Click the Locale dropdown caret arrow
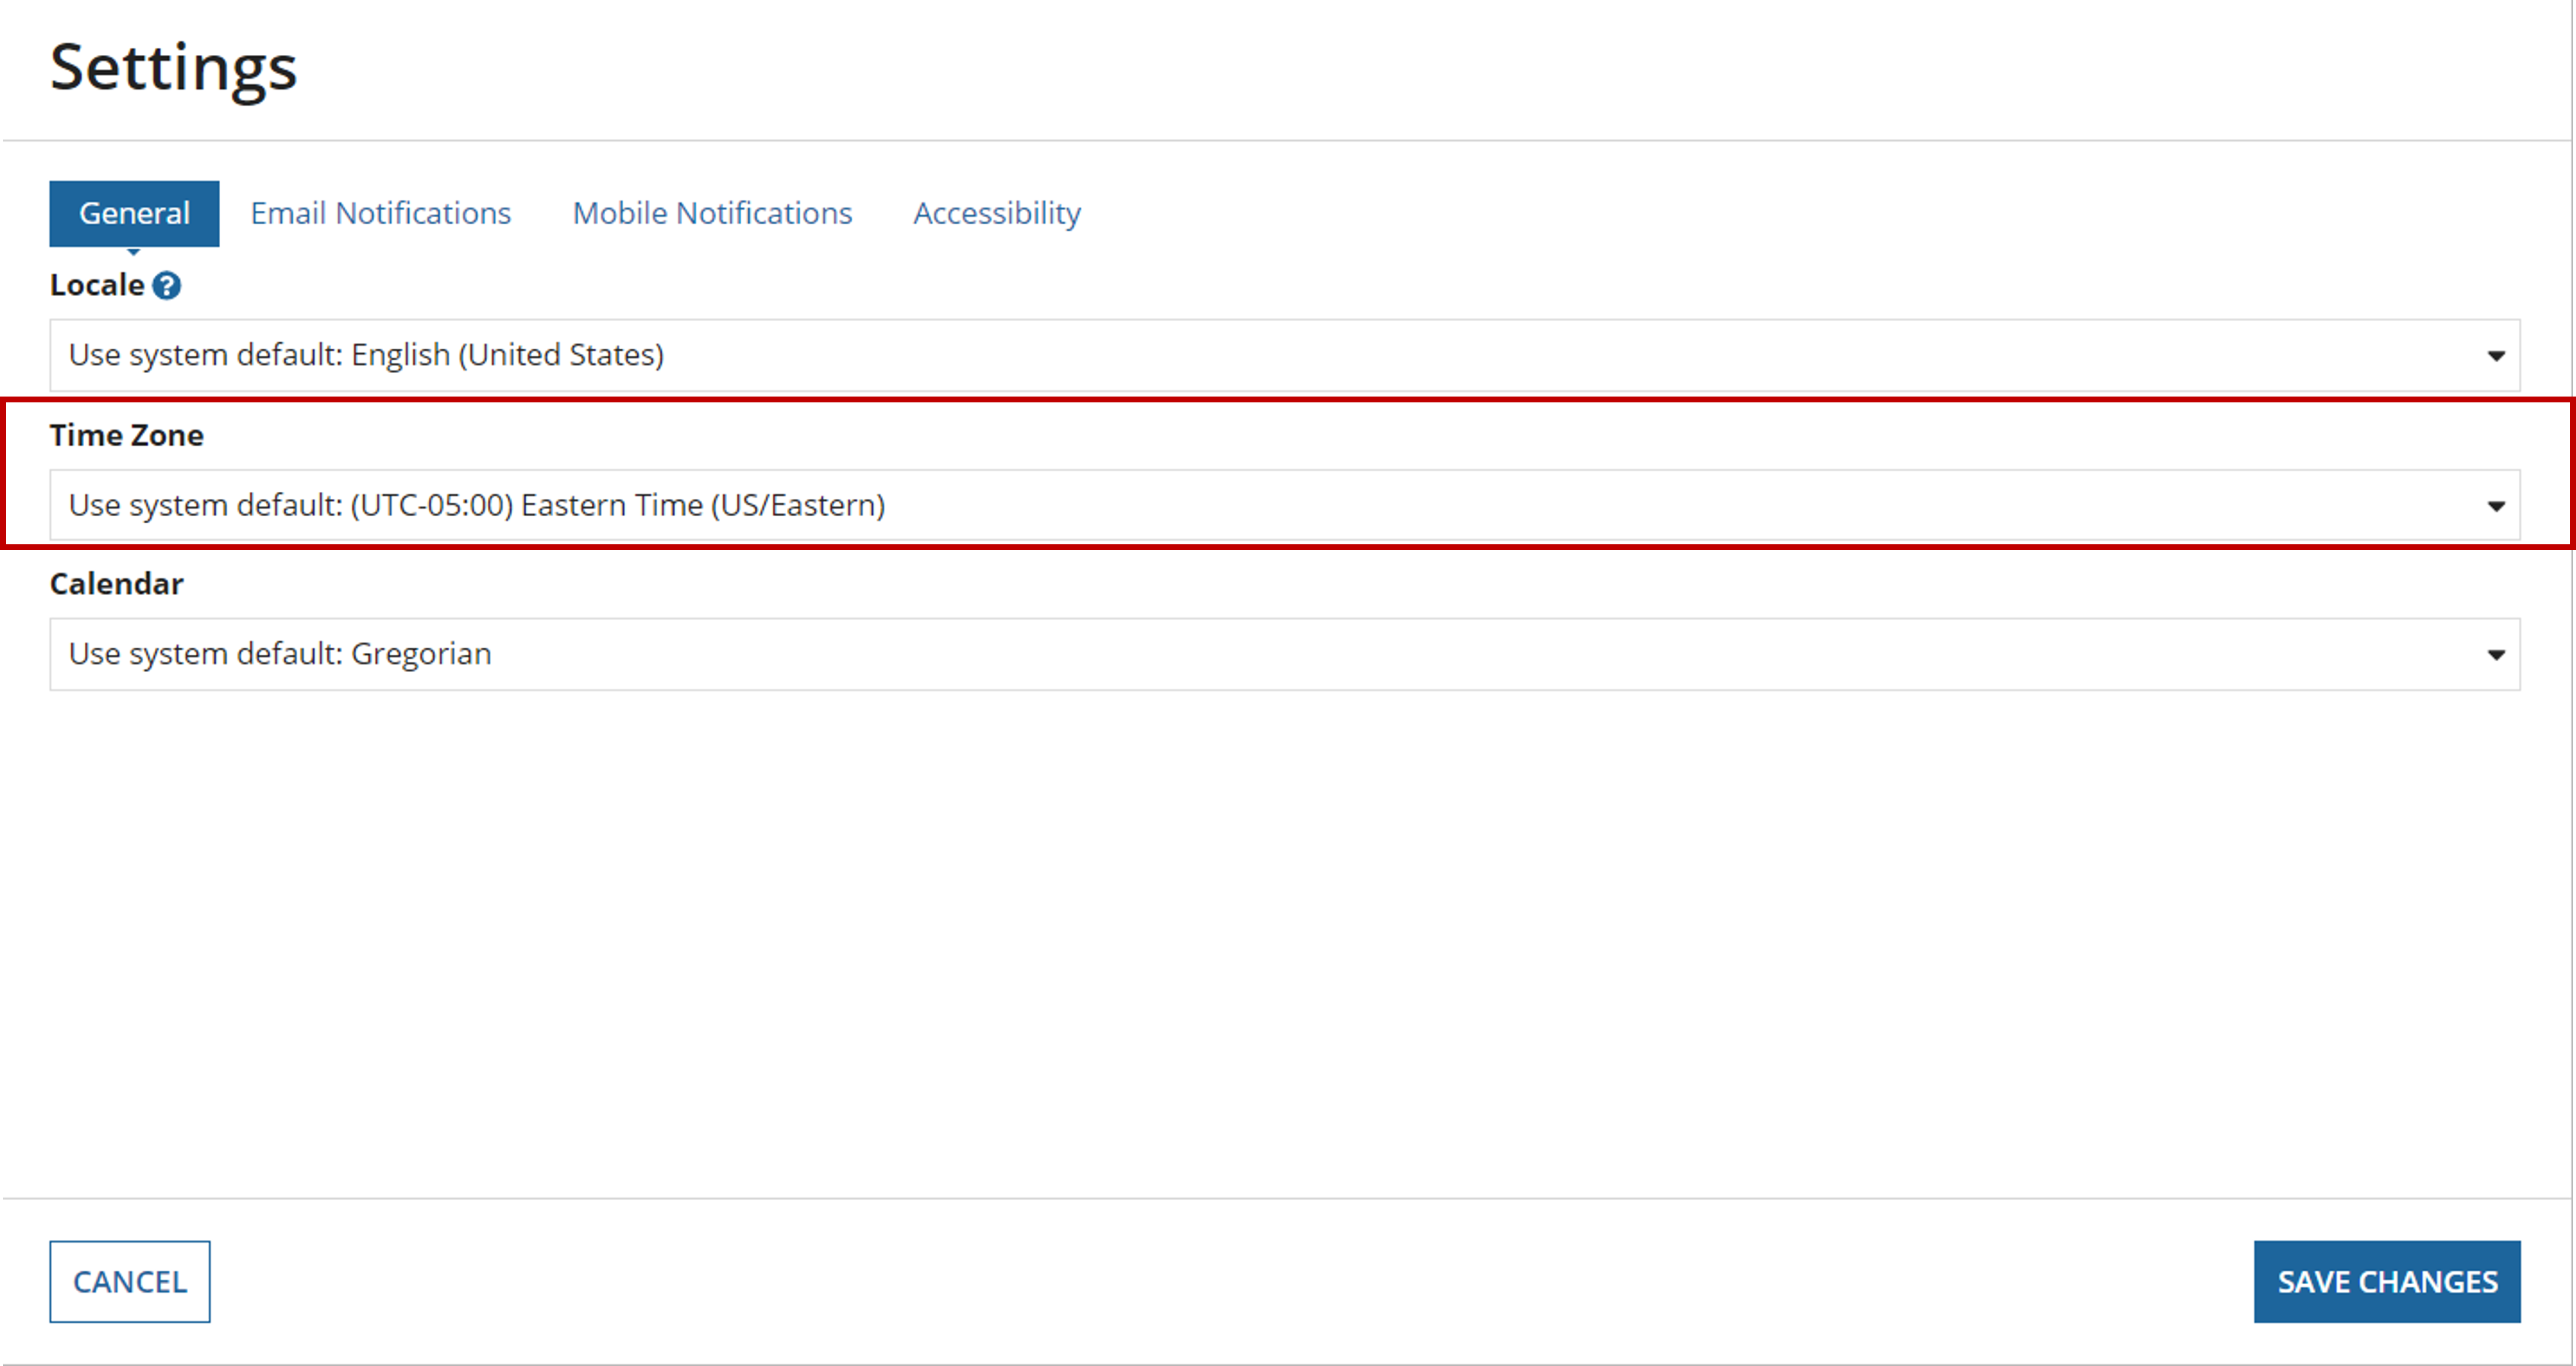Viewport: 2576px width, 1366px height. click(x=2496, y=356)
